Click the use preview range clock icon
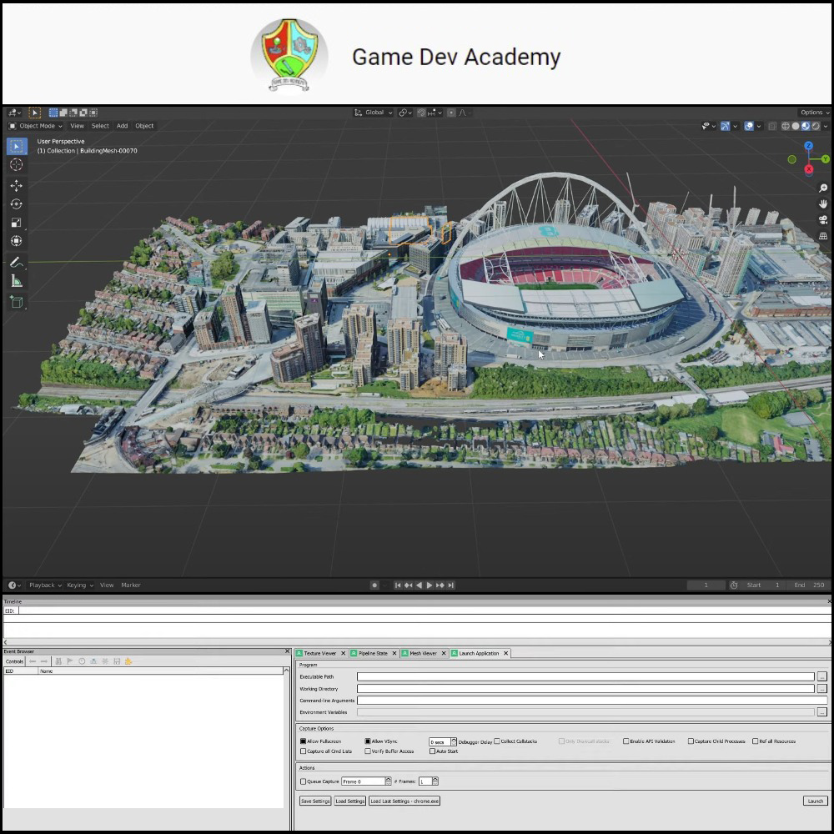The image size is (834, 834). pyautogui.click(x=734, y=585)
